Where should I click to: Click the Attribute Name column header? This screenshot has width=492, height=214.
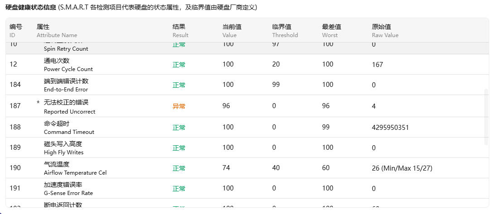coord(57,31)
